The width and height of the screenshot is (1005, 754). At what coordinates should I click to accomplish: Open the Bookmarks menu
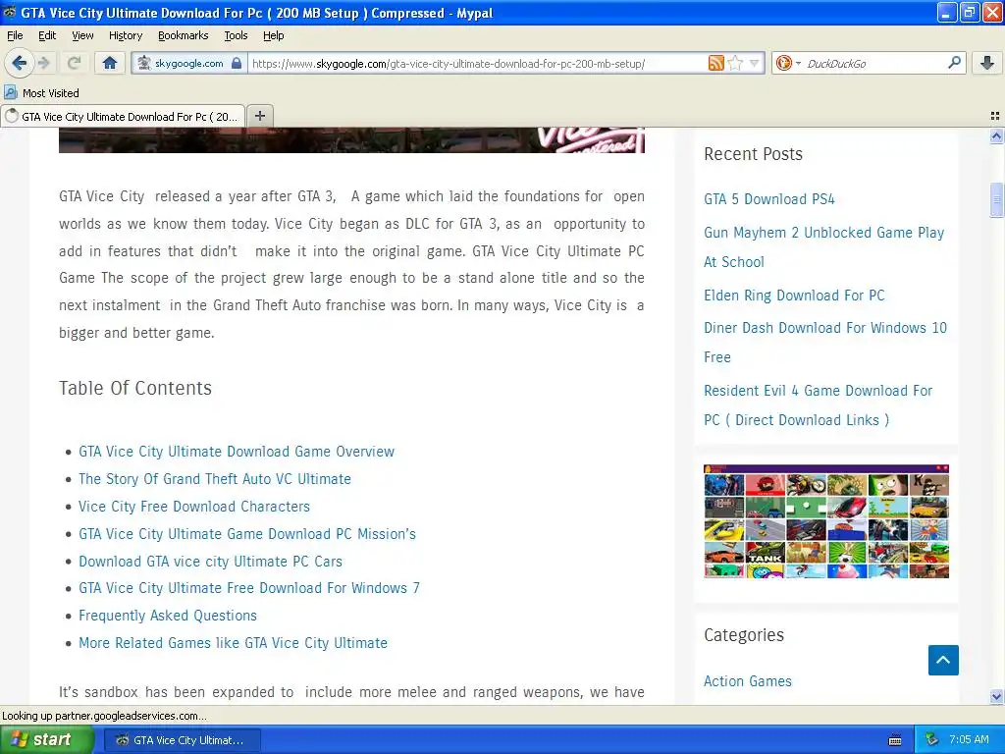point(183,35)
